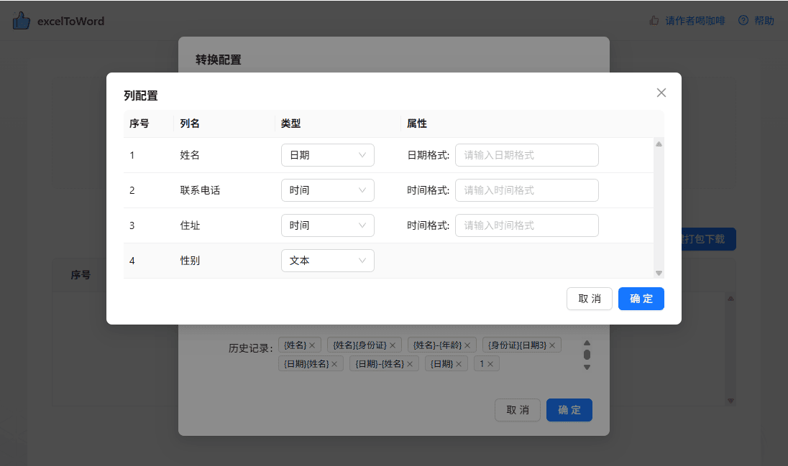The width and height of the screenshot is (788, 466).
Task: Delete the {姓名}{身份证} history tag
Action: [x=392, y=345]
